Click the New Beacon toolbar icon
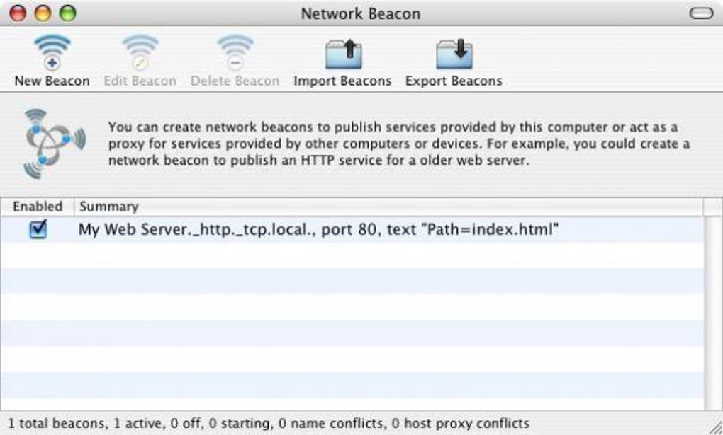This screenshot has height=435, width=723. [52, 54]
